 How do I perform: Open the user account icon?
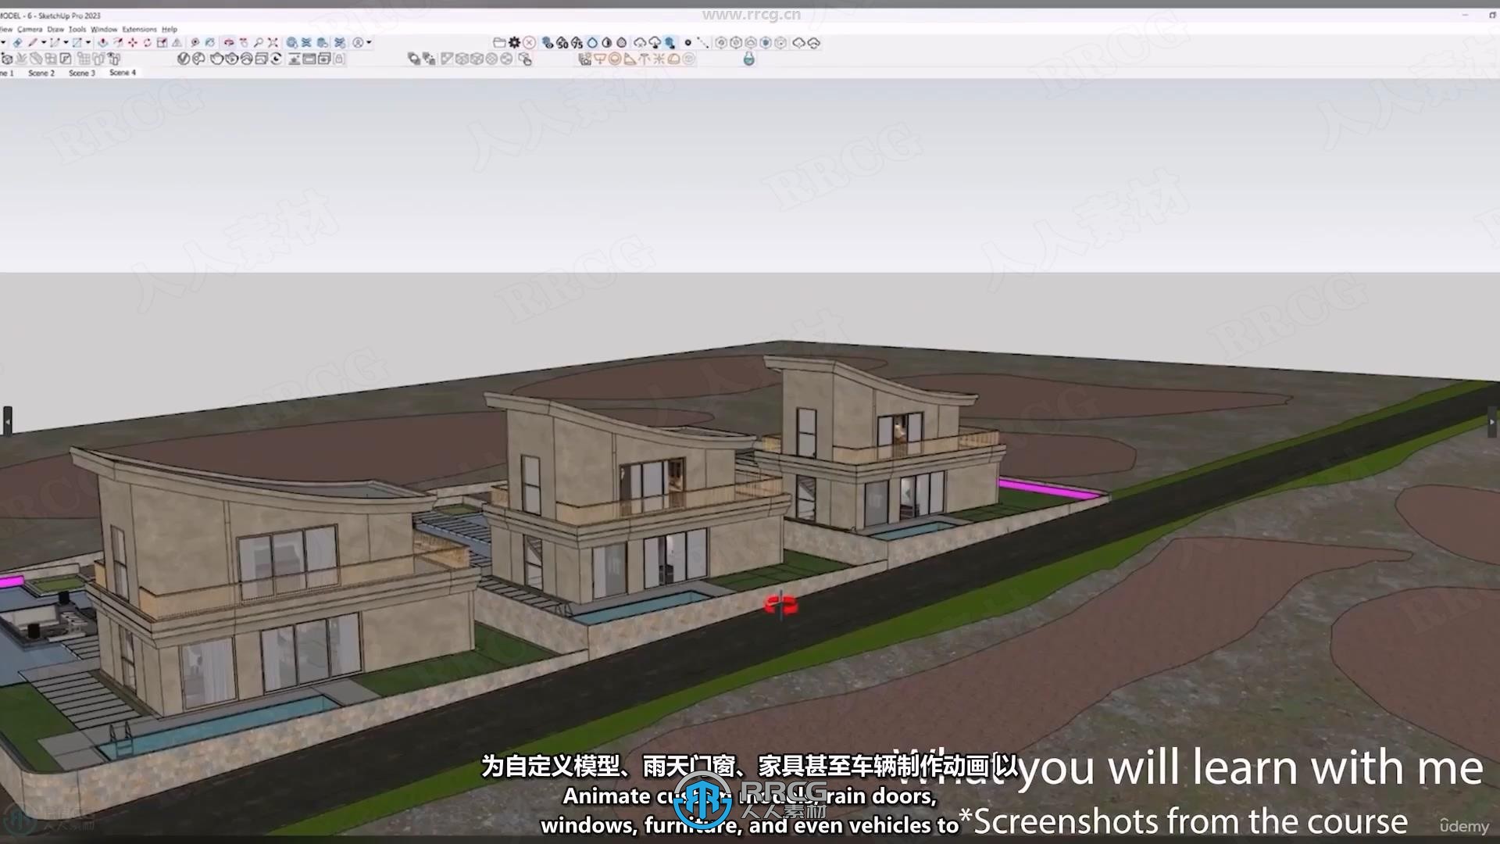pyautogui.click(x=358, y=42)
